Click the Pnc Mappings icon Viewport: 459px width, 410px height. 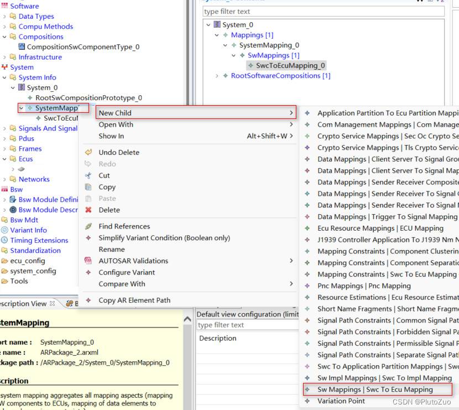307,286
